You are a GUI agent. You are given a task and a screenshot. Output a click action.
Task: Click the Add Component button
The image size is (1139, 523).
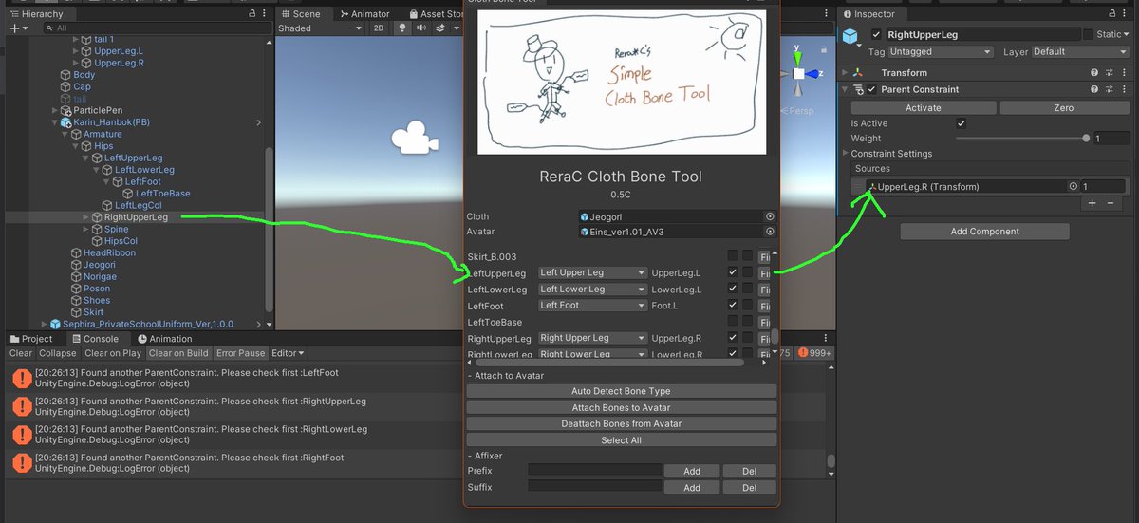click(x=984, y=232)
